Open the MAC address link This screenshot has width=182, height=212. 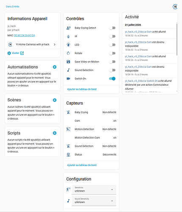tap(25, 36)
